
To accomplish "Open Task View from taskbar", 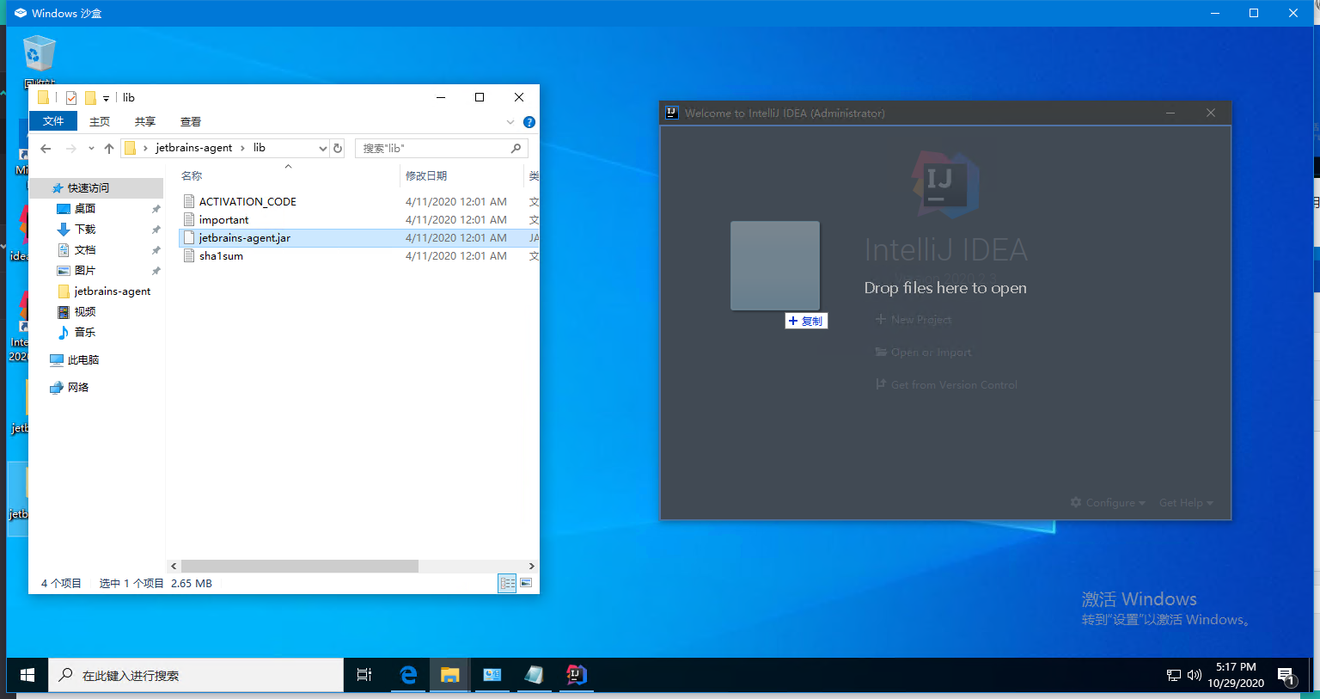I will click(x=364, y=675).
